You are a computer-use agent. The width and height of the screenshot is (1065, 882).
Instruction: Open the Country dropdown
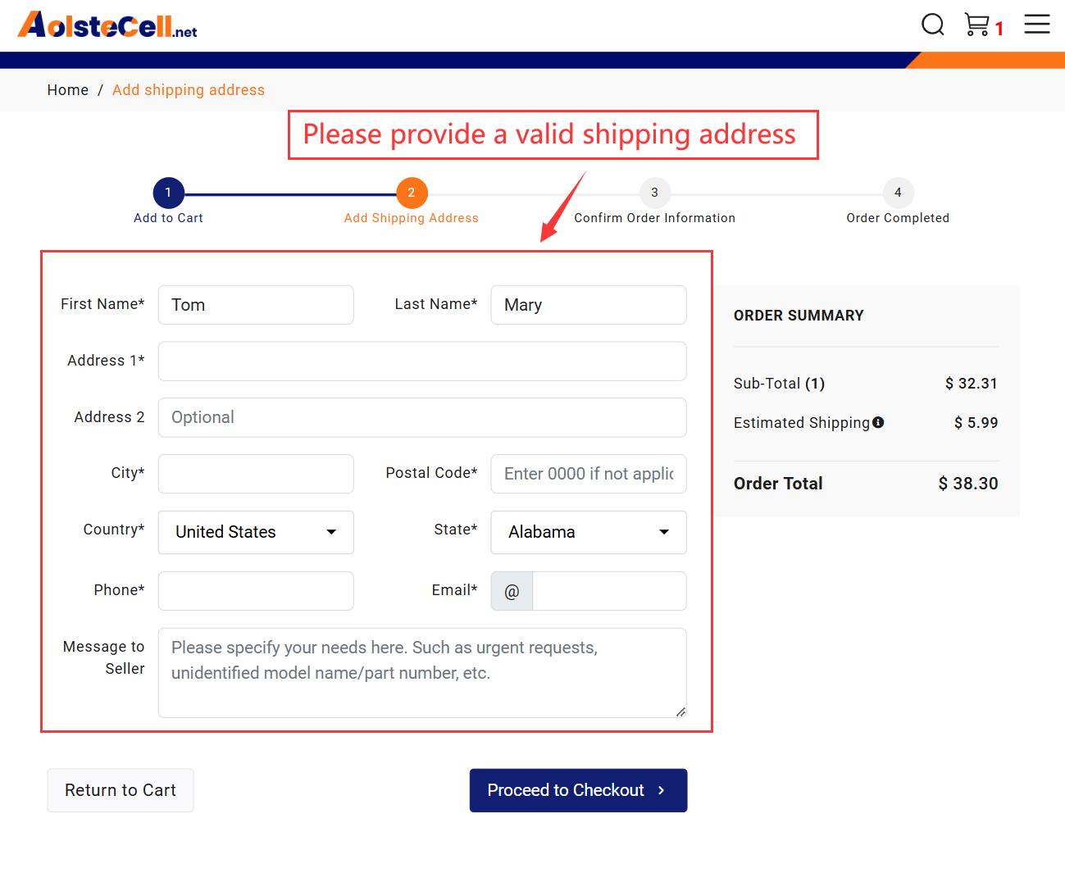(x=256, y=532)
